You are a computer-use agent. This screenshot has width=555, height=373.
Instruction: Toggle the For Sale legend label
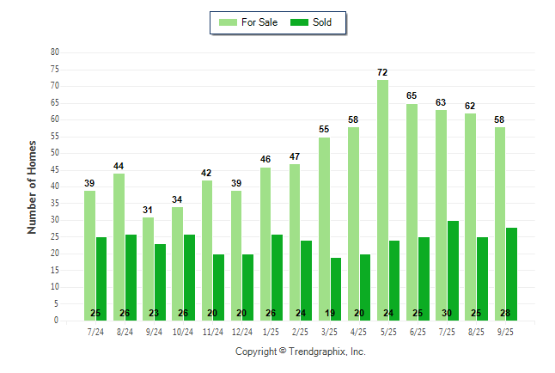click(x=261, y=22)
